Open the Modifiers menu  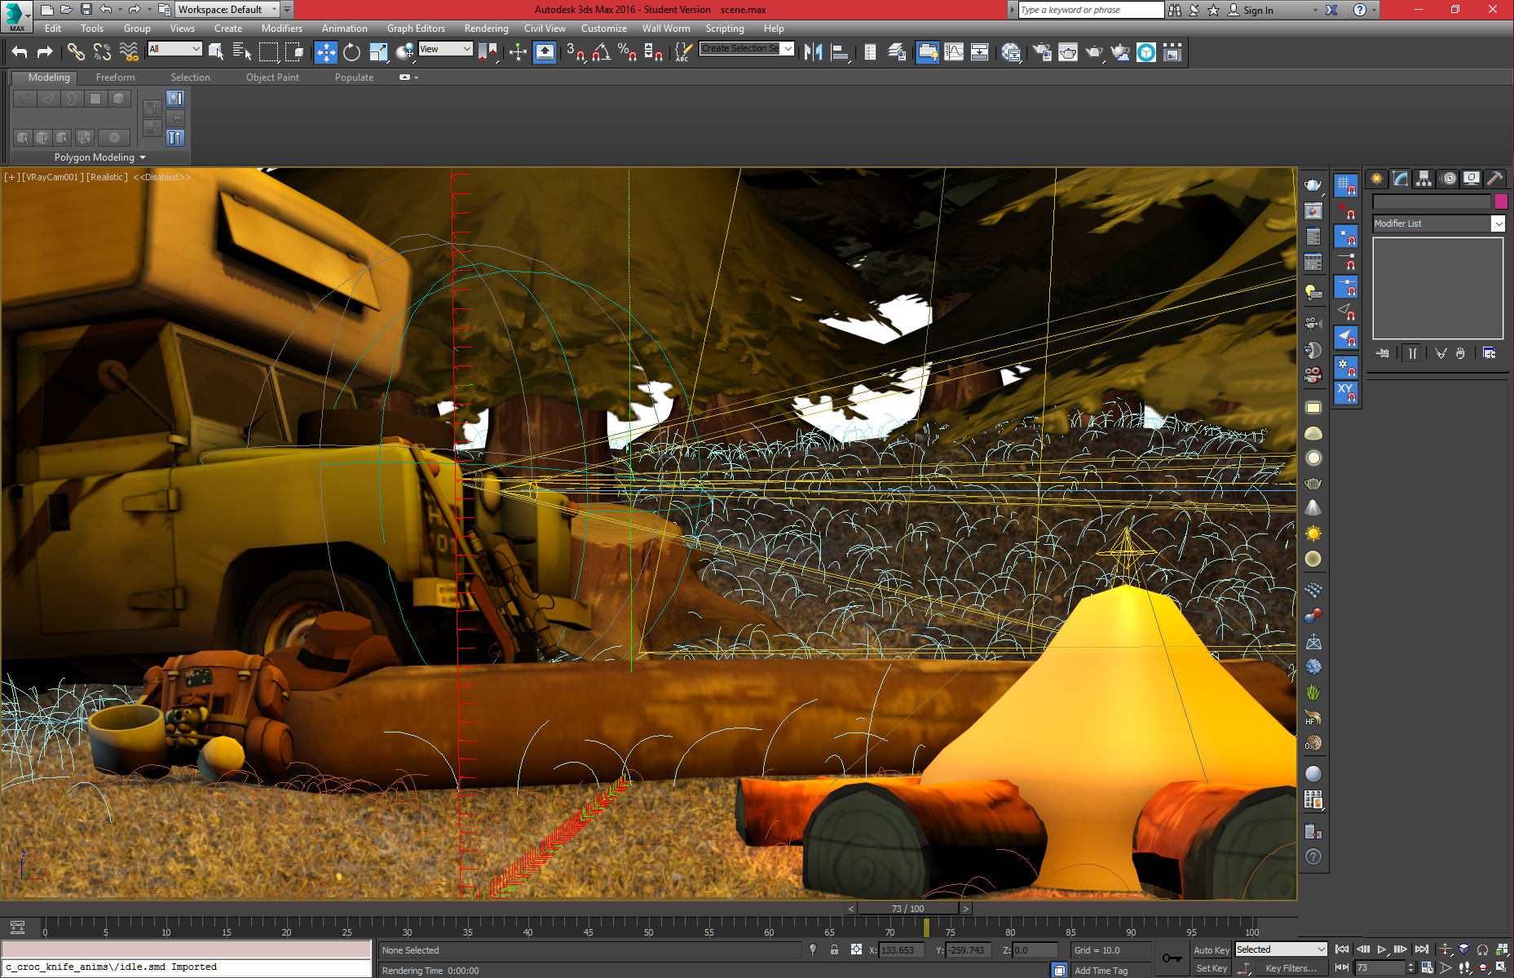[x=281, y=29]
